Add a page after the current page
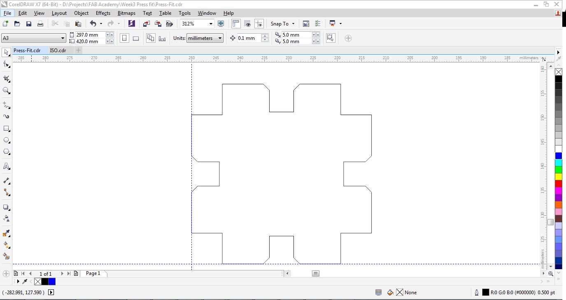 click(x=76, y=274)
